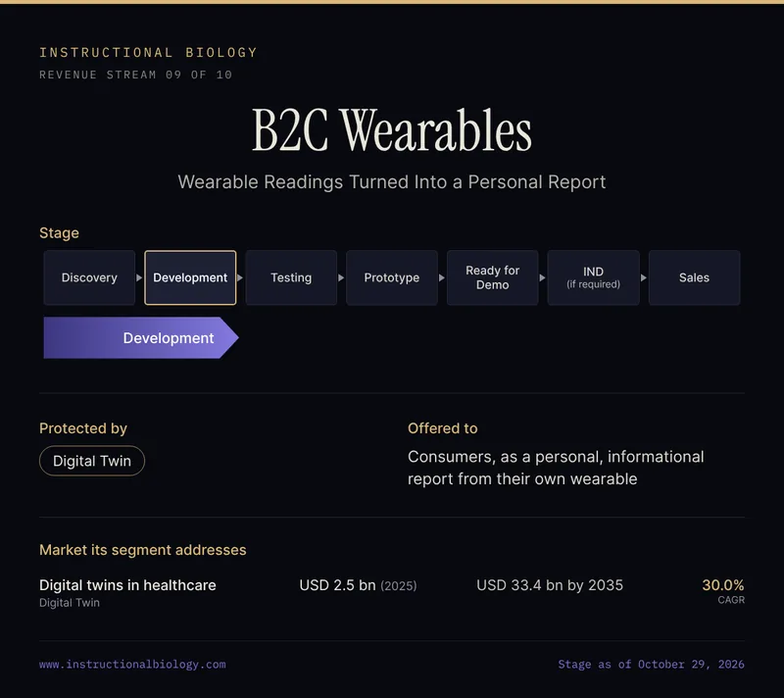784x698 pixels.
Task: Click the arrow between Prototype and Ready for Demo
Action: pyautogui.click(x=442, y=277)
